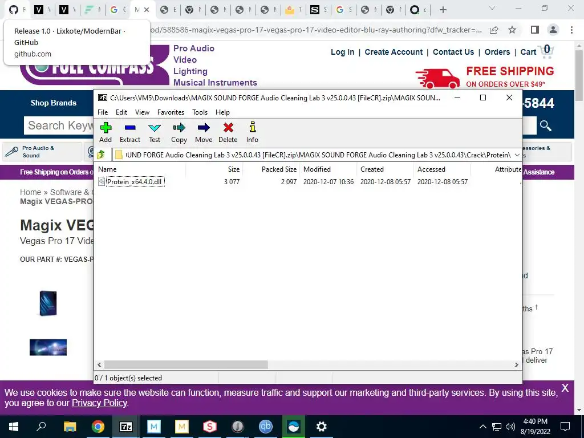
Task: Open Chrome's three-dot menu
Action: [571, 30]
